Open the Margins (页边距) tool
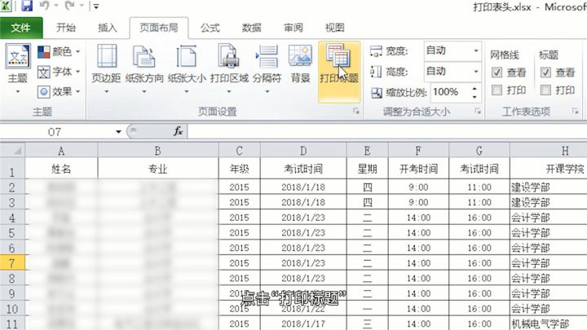 107,68
